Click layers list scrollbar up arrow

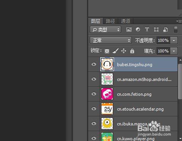click(180, 60)
